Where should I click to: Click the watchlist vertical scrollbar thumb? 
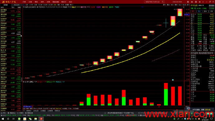click(21, 80)
